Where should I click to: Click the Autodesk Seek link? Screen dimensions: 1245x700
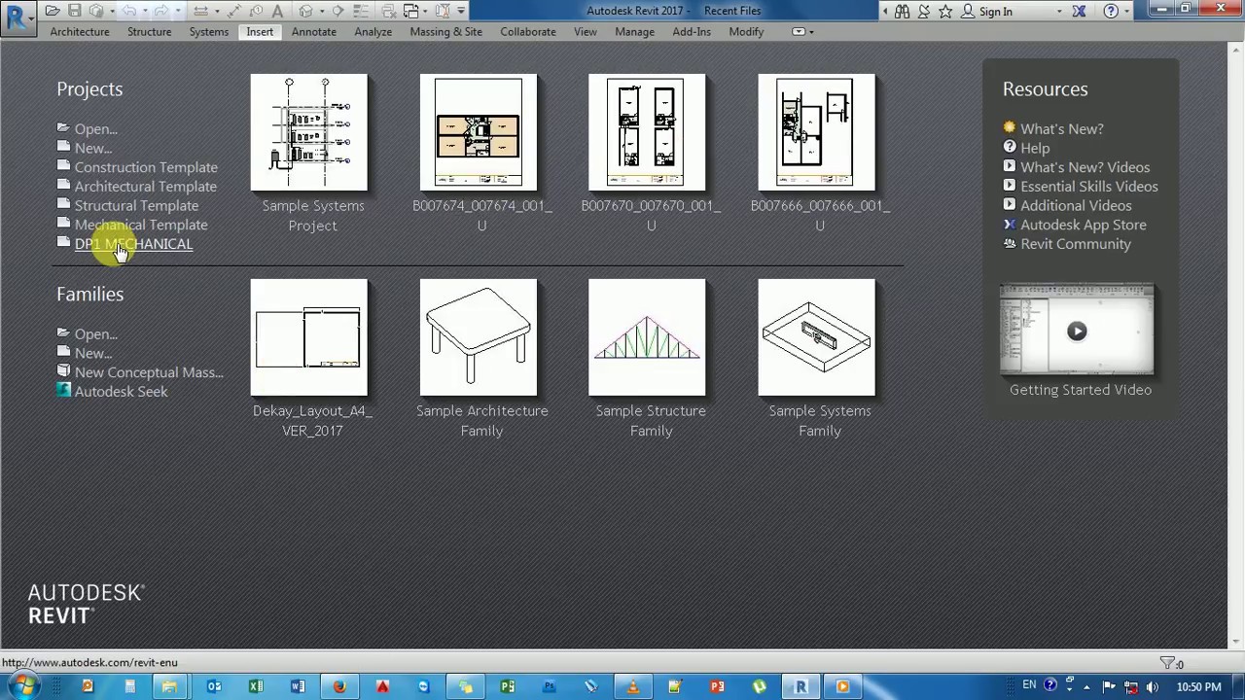coord(121,392)
